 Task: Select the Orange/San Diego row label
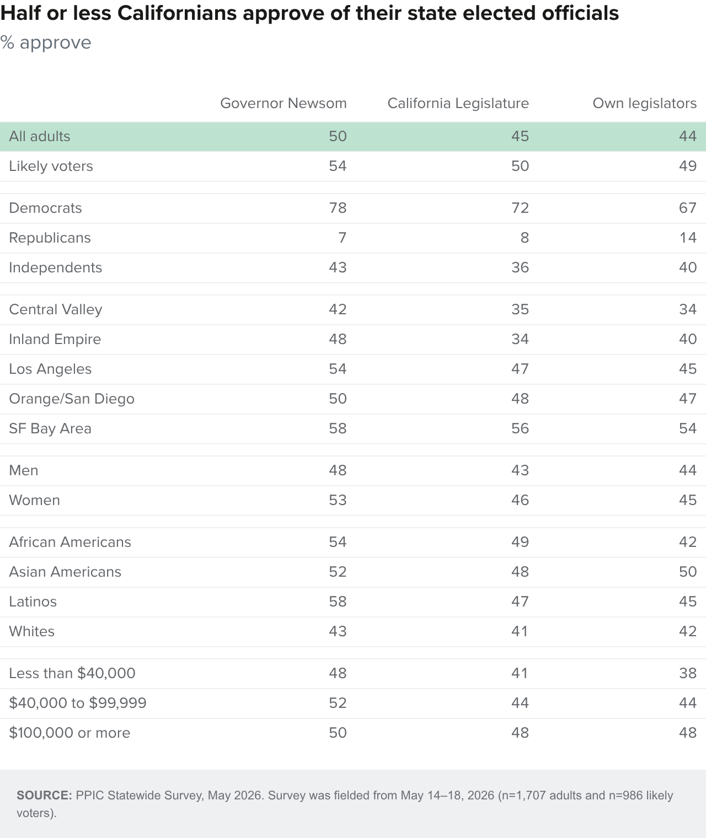pos(72,399)
